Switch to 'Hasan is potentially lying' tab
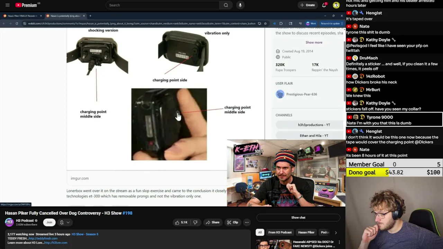This screenshot has height=249, width=443. click(65, 16)
